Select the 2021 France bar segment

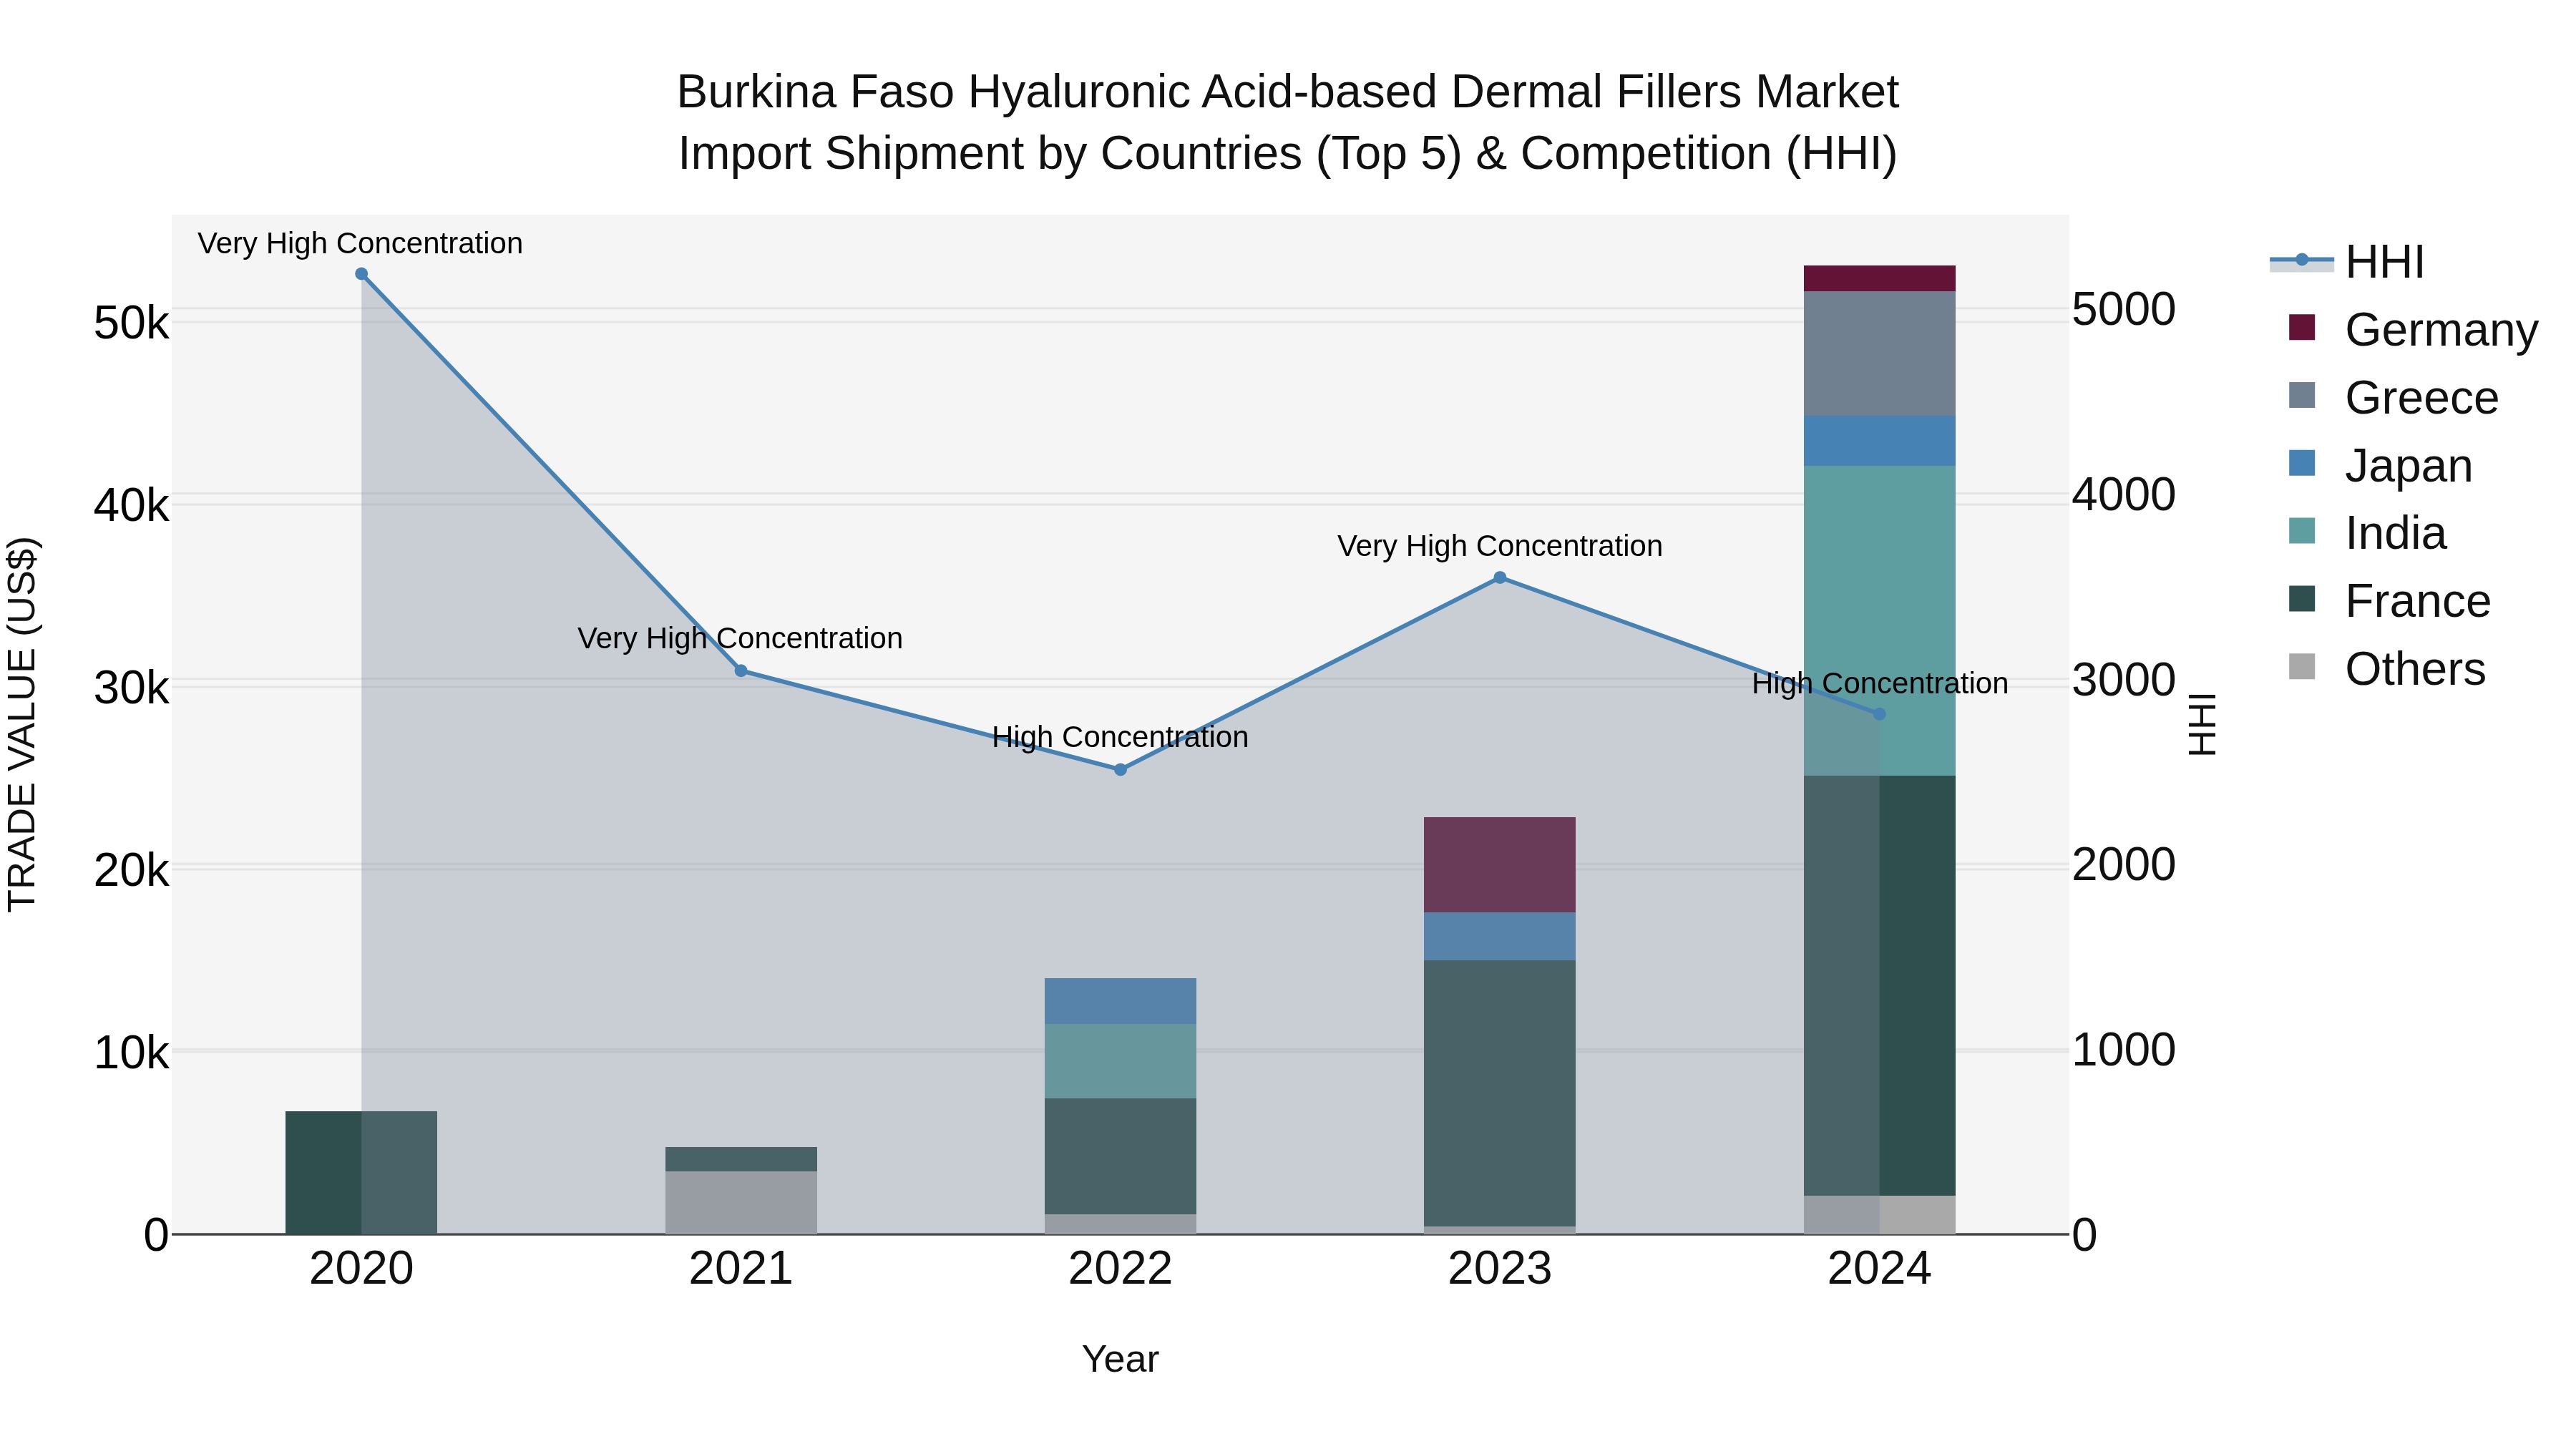pyautogui.click(x=741, y=1159)
